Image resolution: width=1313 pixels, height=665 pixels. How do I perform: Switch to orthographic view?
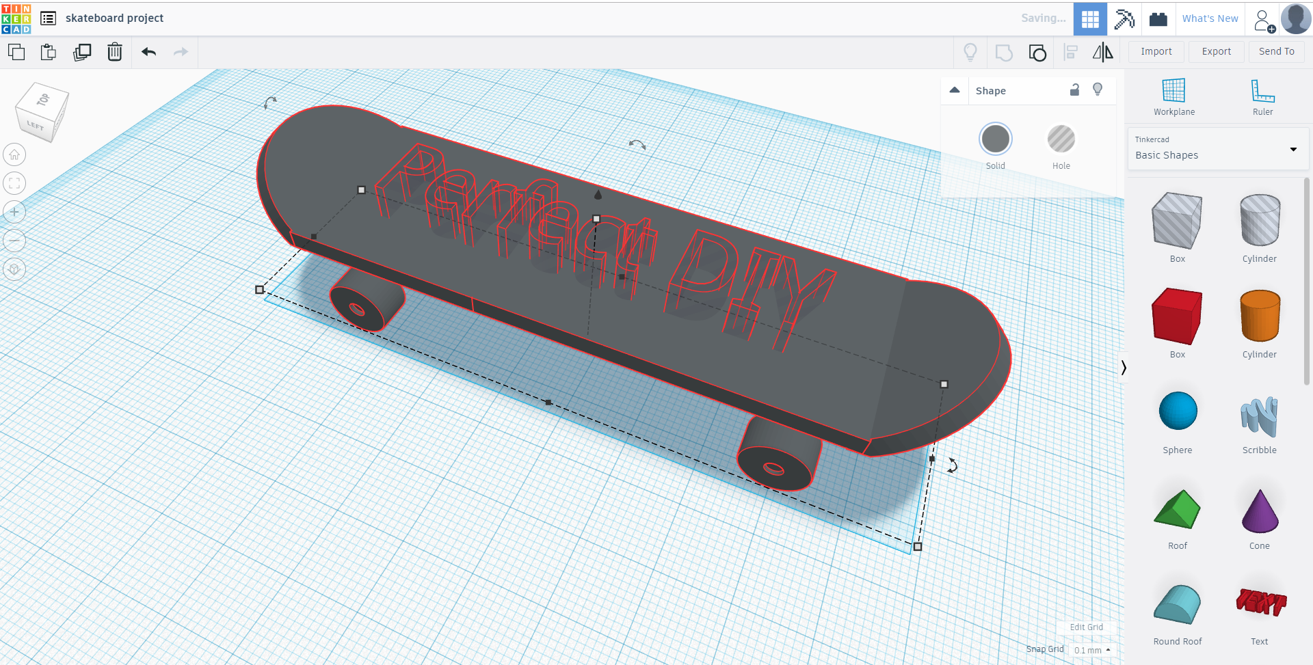coord(14,269)
